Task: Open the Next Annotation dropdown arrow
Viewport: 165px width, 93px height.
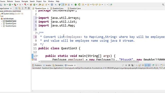Action: pos(86,5)
